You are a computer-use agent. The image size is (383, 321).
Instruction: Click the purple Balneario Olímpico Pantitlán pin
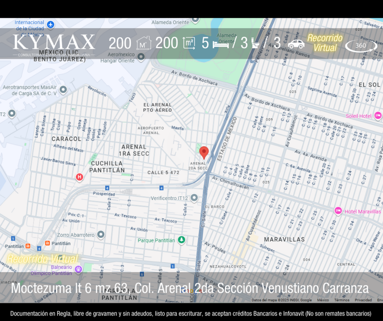(x=79, y=270)
